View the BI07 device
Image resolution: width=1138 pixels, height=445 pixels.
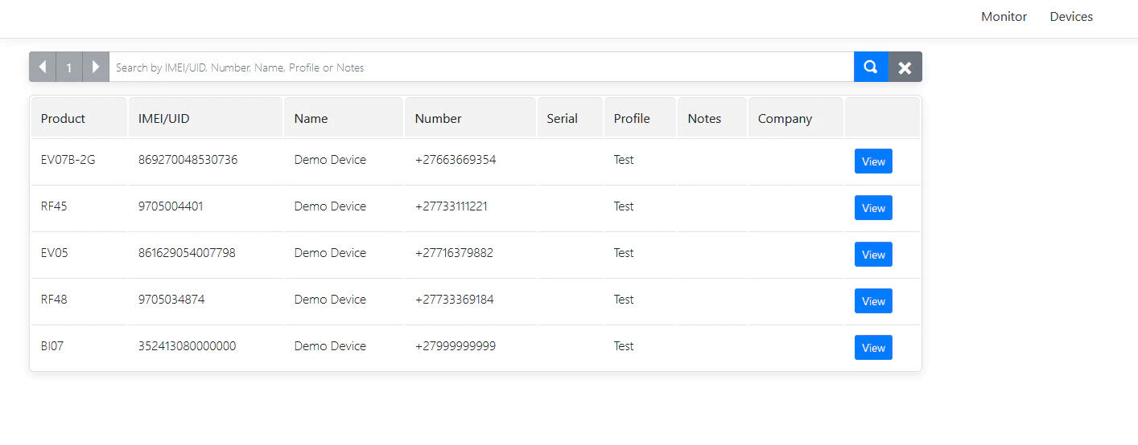coord(873,348)
